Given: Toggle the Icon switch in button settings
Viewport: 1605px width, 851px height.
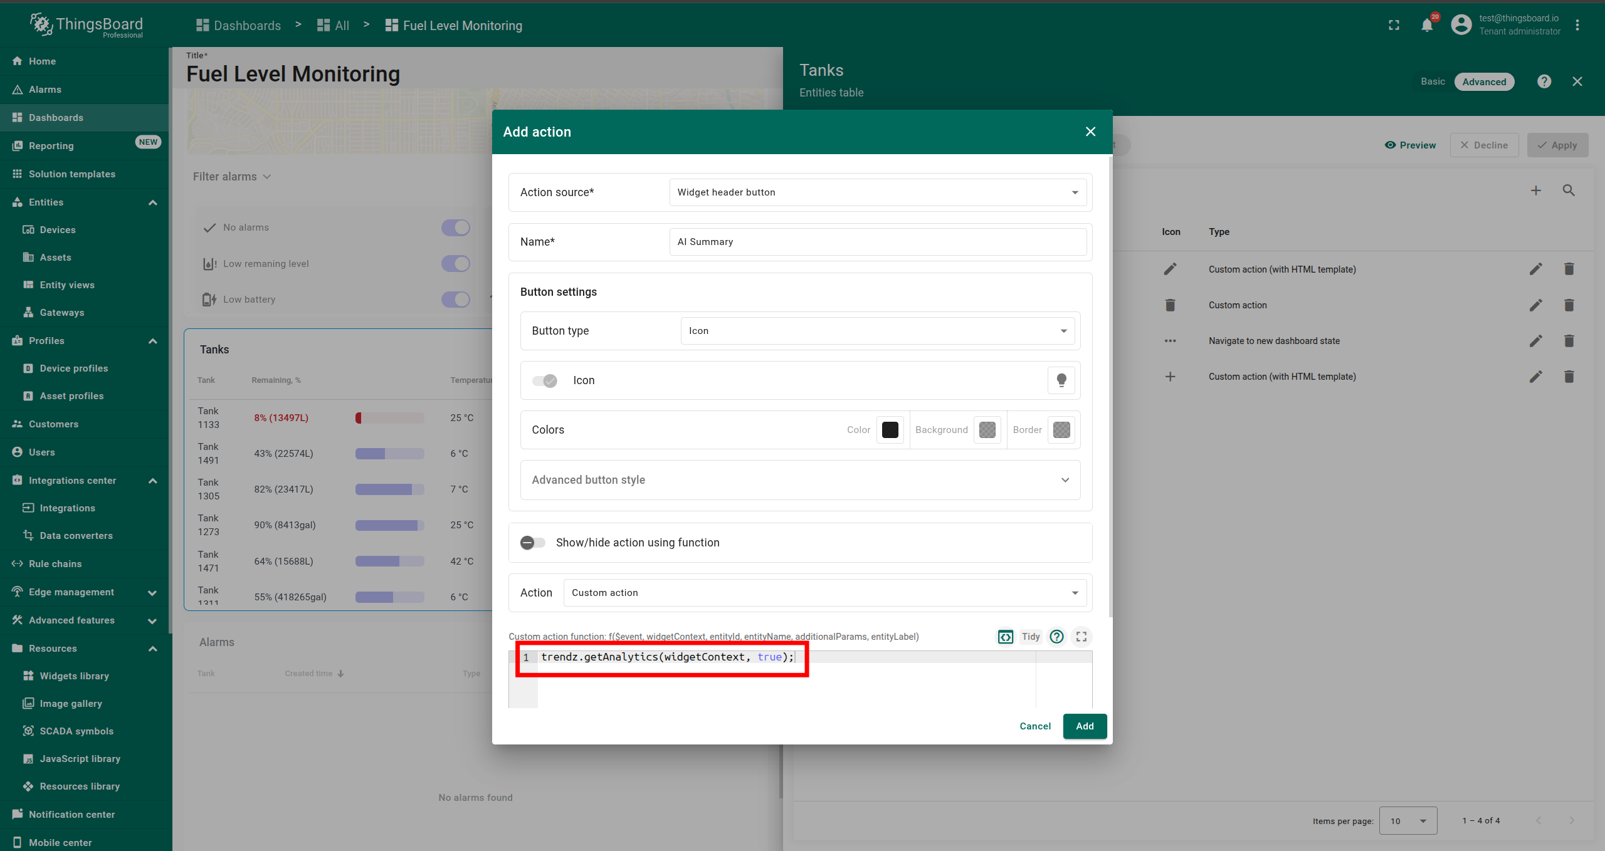Looking at the screenshot, I should pos(544,380).
